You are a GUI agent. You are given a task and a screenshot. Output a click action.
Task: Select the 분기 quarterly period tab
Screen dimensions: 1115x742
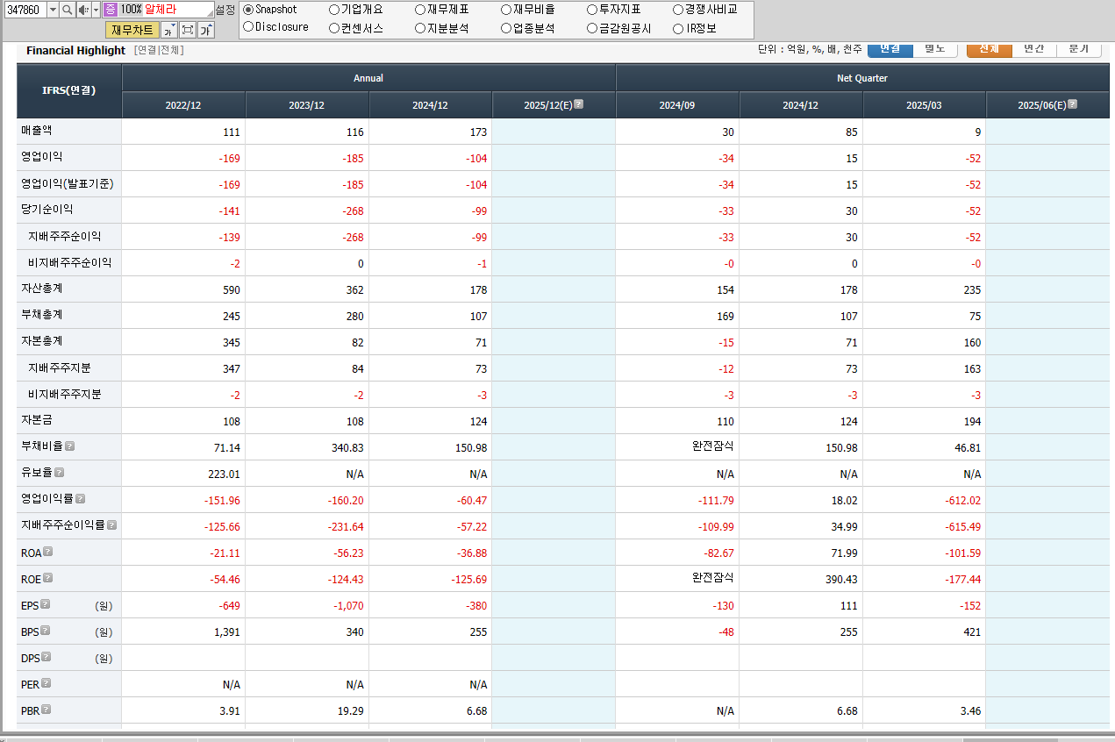click(x=1078, y=49)
